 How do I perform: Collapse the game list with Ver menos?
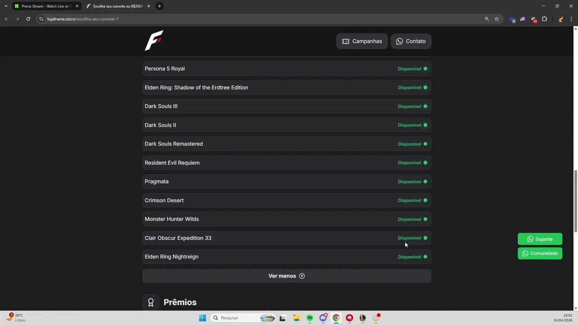287,276
